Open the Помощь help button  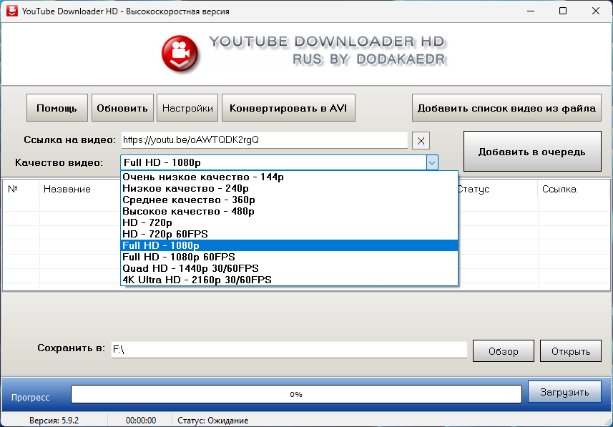point(57,108)
